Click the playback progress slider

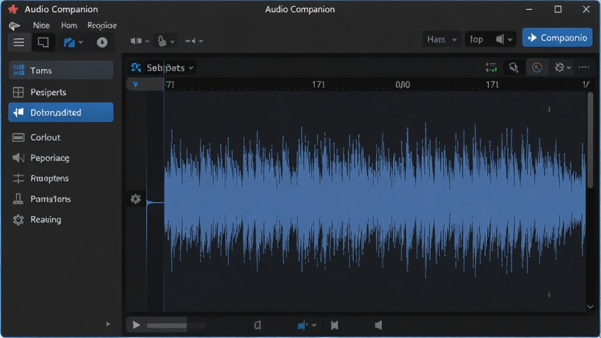click(x=175, y=326)
